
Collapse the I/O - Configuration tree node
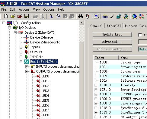click(x=4, y=23)
